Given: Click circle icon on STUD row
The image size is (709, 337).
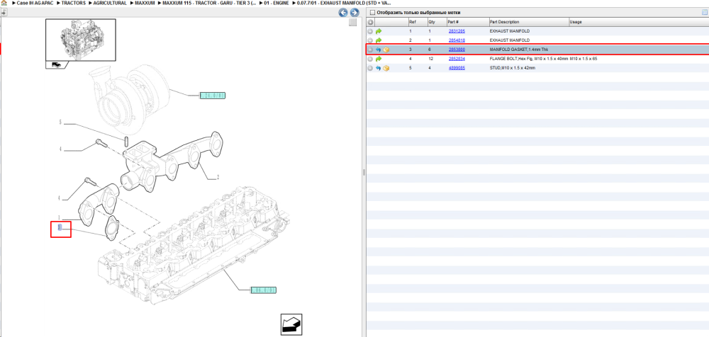Looking at the screenshot, I should point(370,68).
